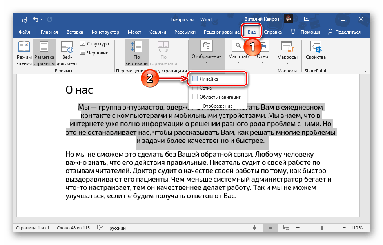Check Область навигации (Navigation pane) option
The image size is (383, 245).
[x=195, y=97]
